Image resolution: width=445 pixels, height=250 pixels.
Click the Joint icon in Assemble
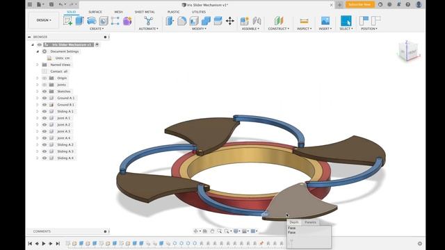click(257, 21)
